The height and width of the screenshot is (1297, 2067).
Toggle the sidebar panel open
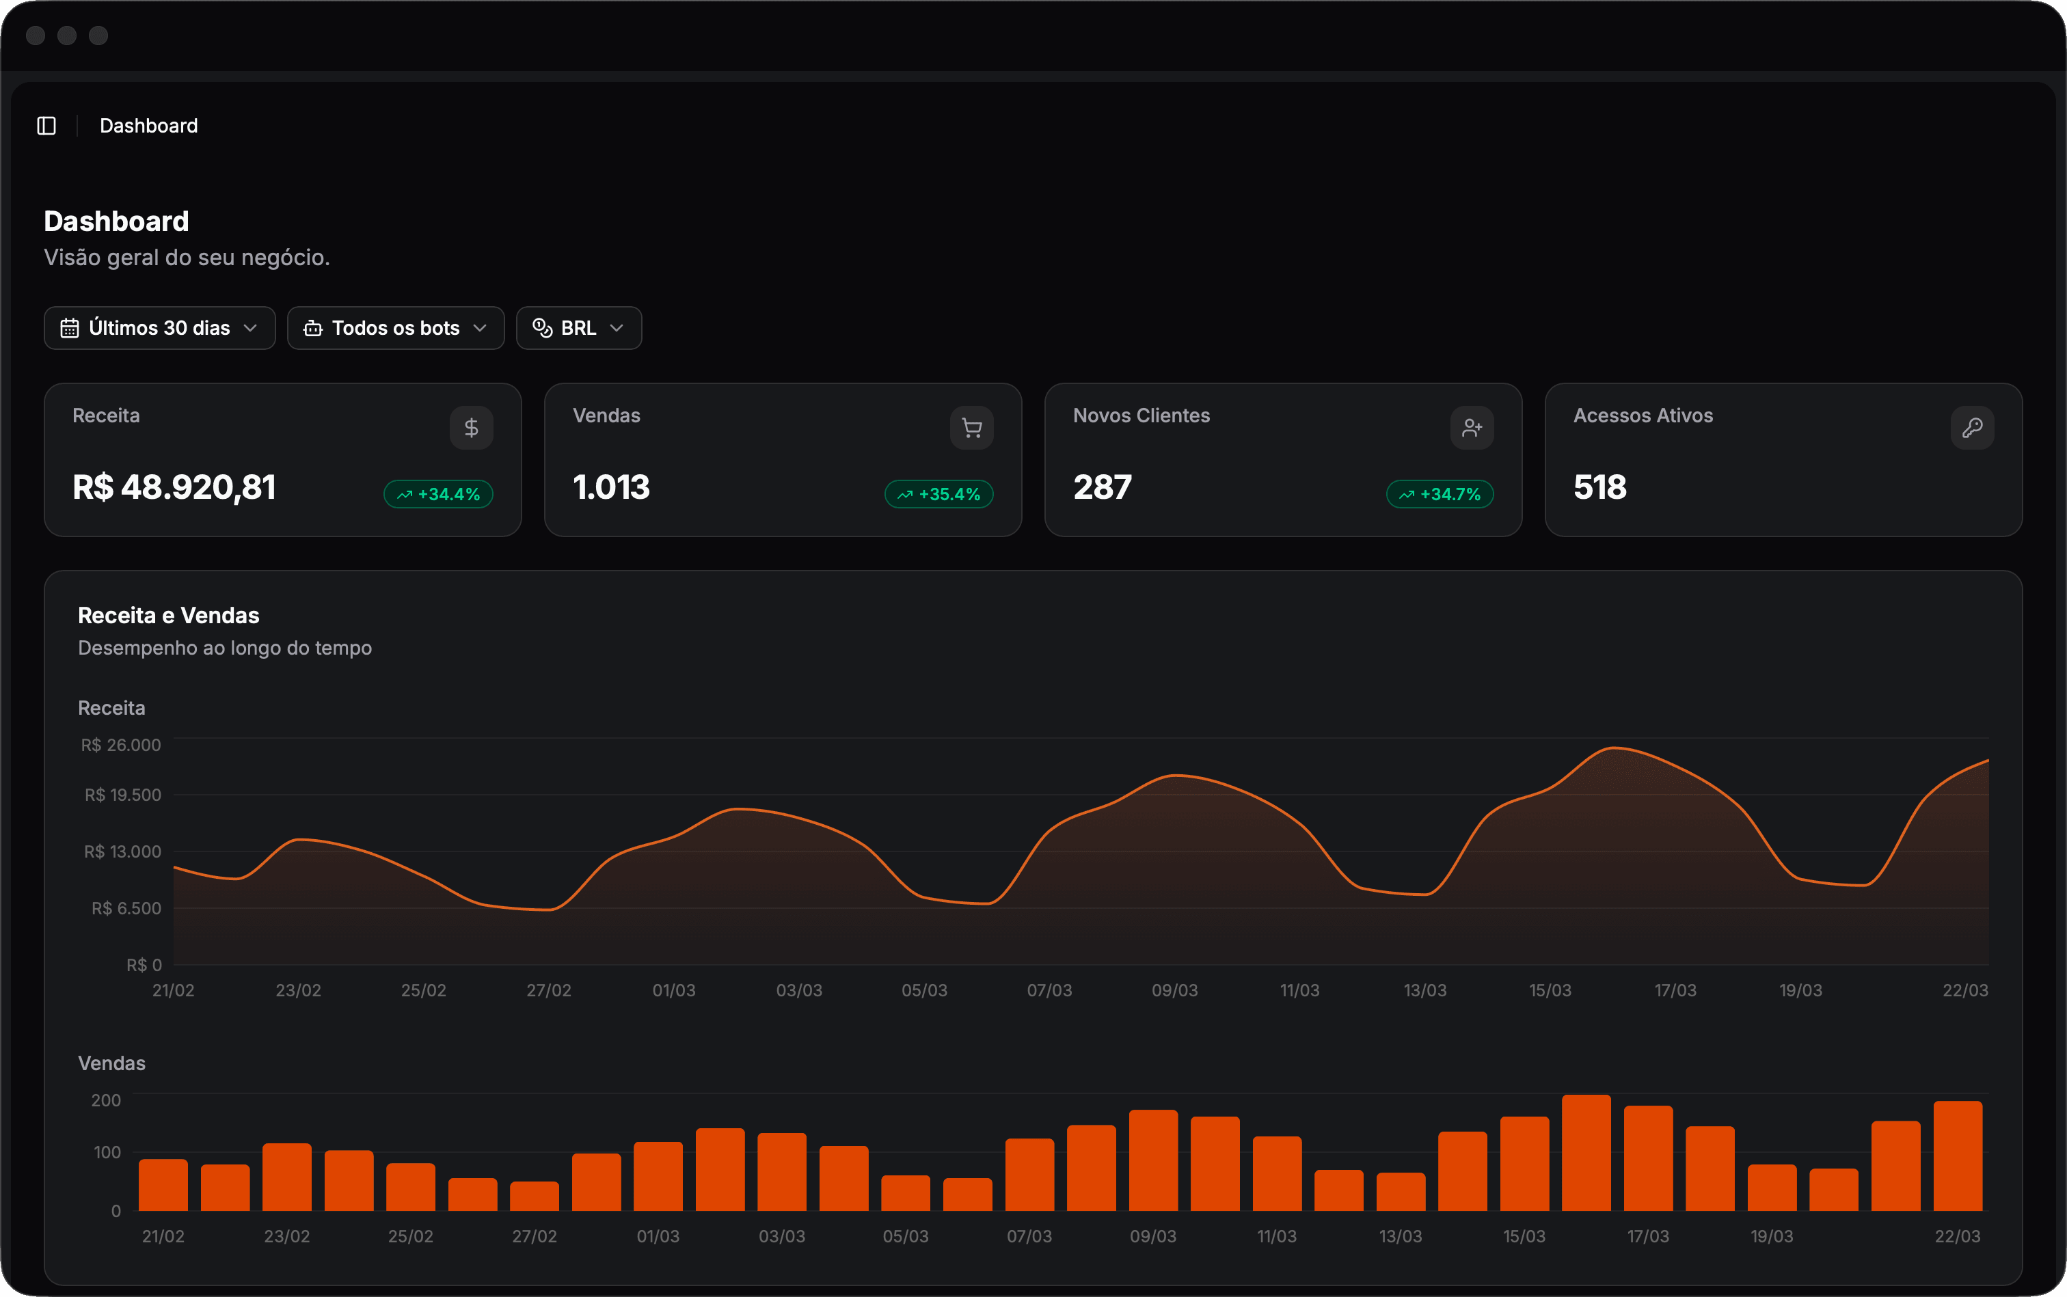pos(46,125)
